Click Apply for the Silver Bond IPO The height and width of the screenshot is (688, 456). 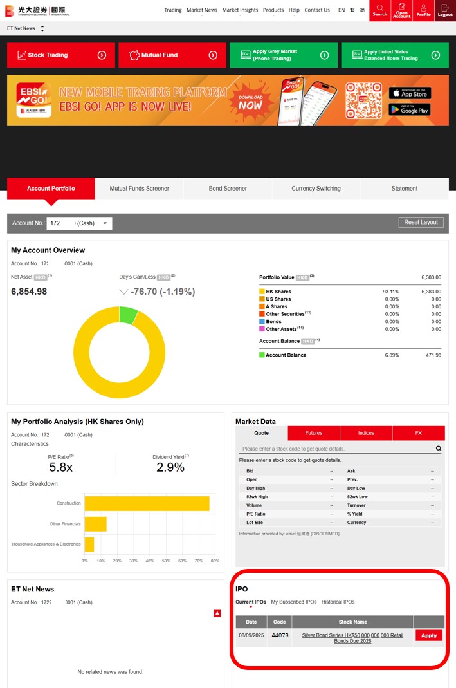[429, 635]
